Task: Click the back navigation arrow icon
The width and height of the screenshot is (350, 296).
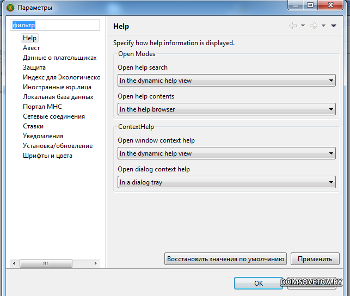Action: pos(293,26)
